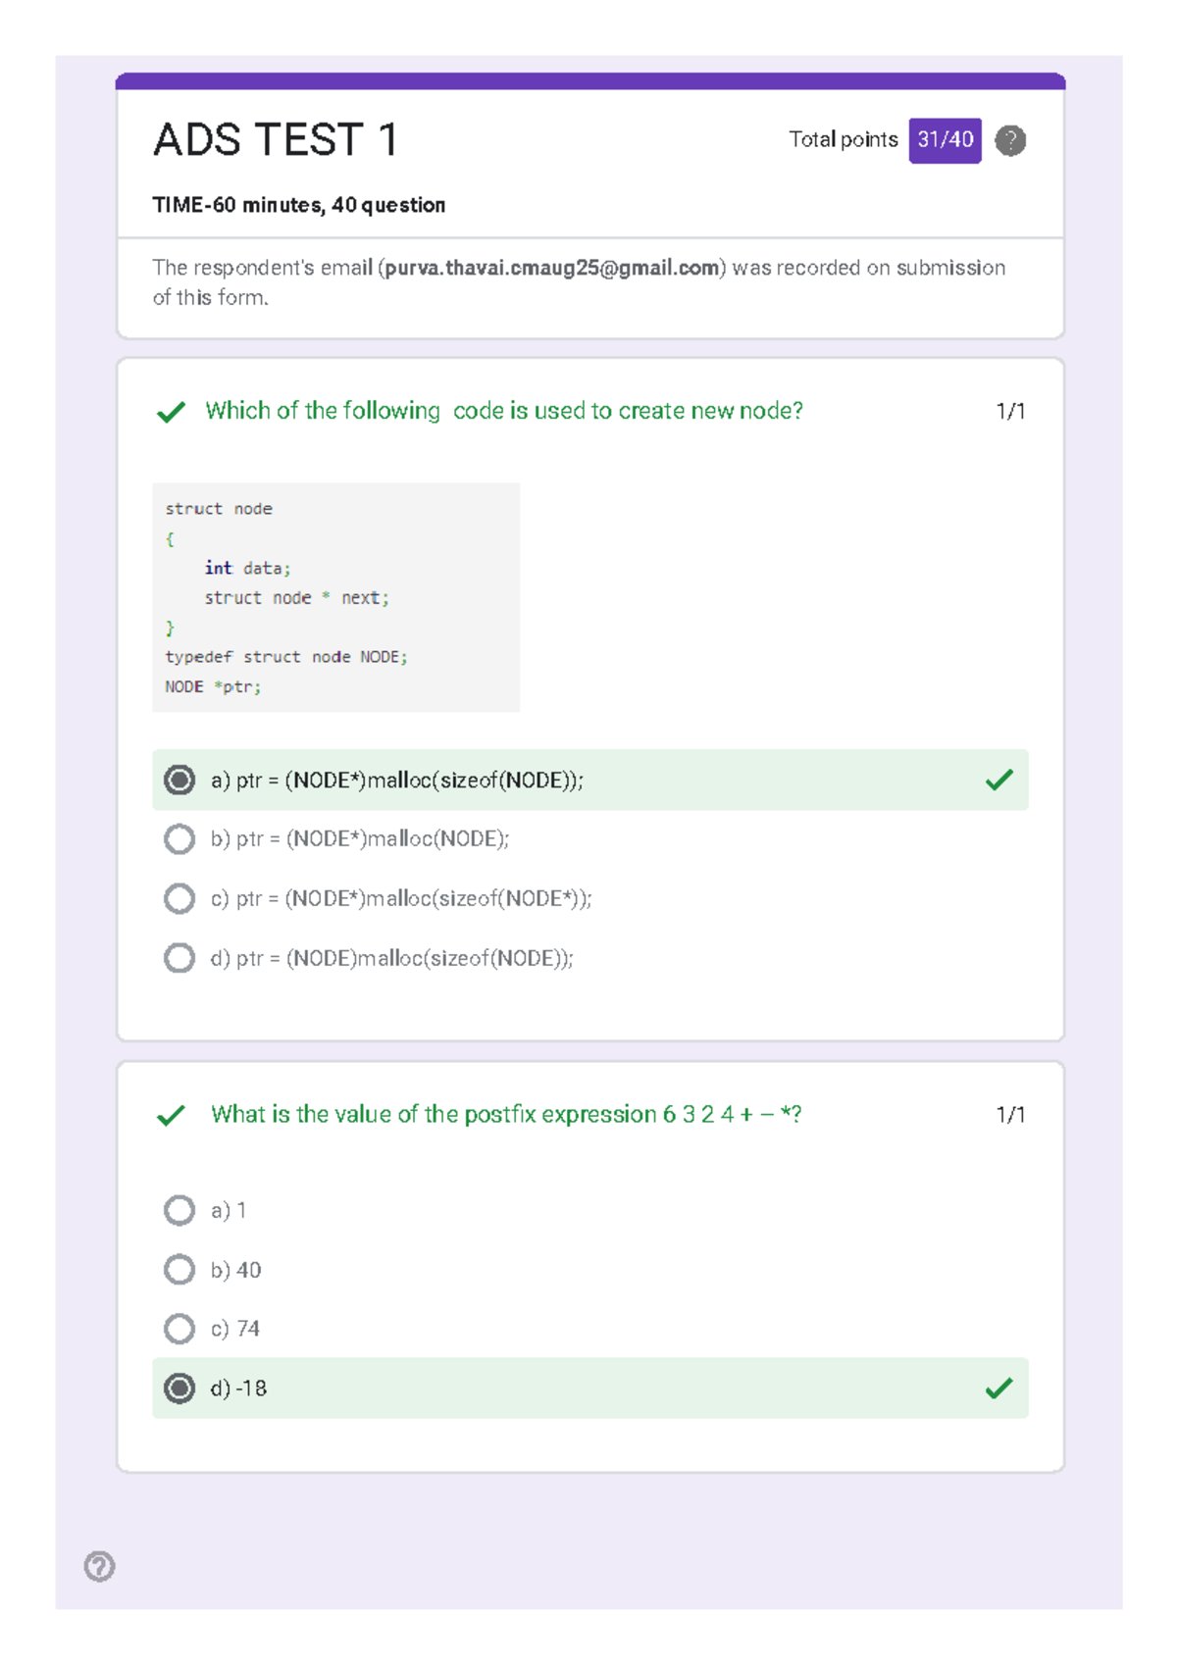Click the struct node code snippet image
The width and height of the screenshot is (1177, 1665).
[x=335, y=597]
